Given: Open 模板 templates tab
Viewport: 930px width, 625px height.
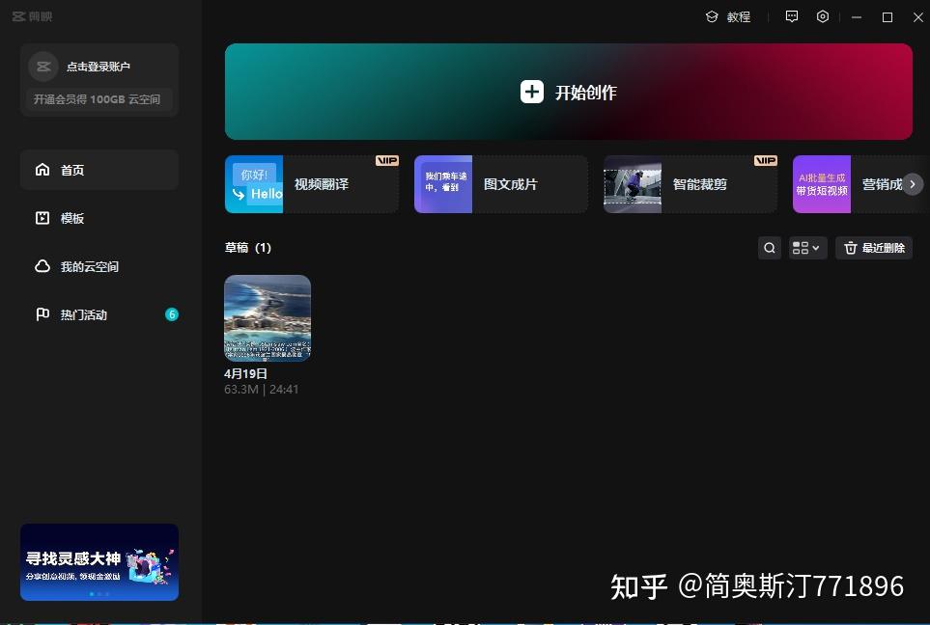Looking at the screenshot, I should click(x=99, y=218).
